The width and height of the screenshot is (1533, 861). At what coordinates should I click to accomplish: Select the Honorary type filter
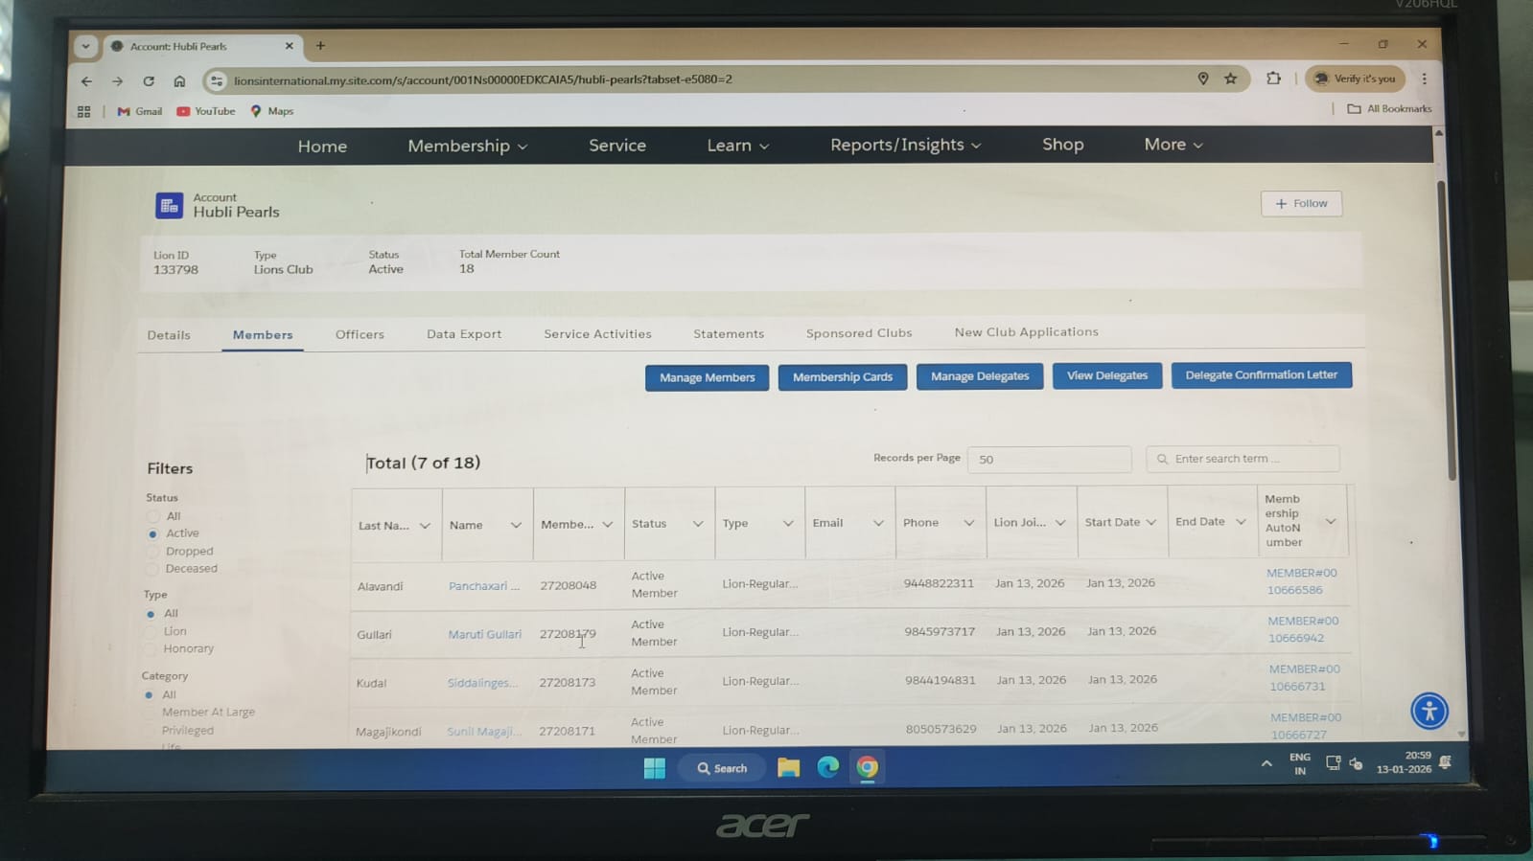151,649
